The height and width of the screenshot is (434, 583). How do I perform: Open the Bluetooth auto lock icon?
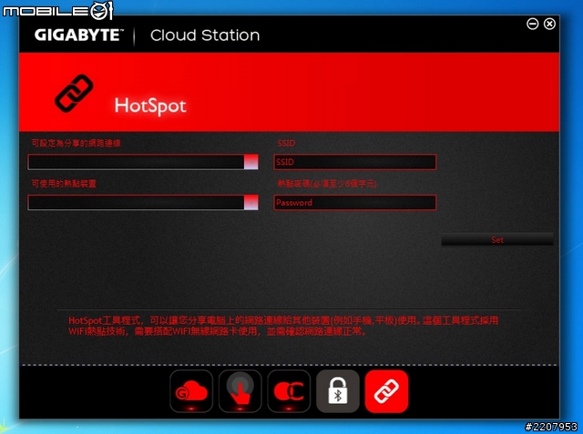pos(338,391)
